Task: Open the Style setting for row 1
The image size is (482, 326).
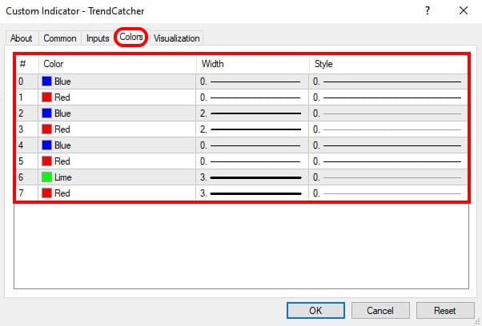Action: pyautogui.click(x=388, y=97)
